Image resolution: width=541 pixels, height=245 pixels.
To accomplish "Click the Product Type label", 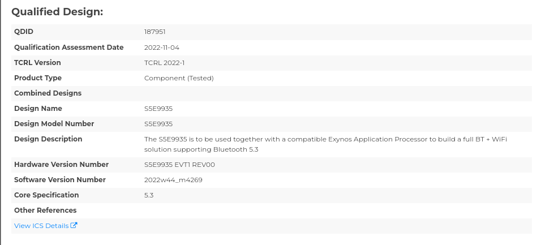I will pyautogui.click(x=38, y=78).
